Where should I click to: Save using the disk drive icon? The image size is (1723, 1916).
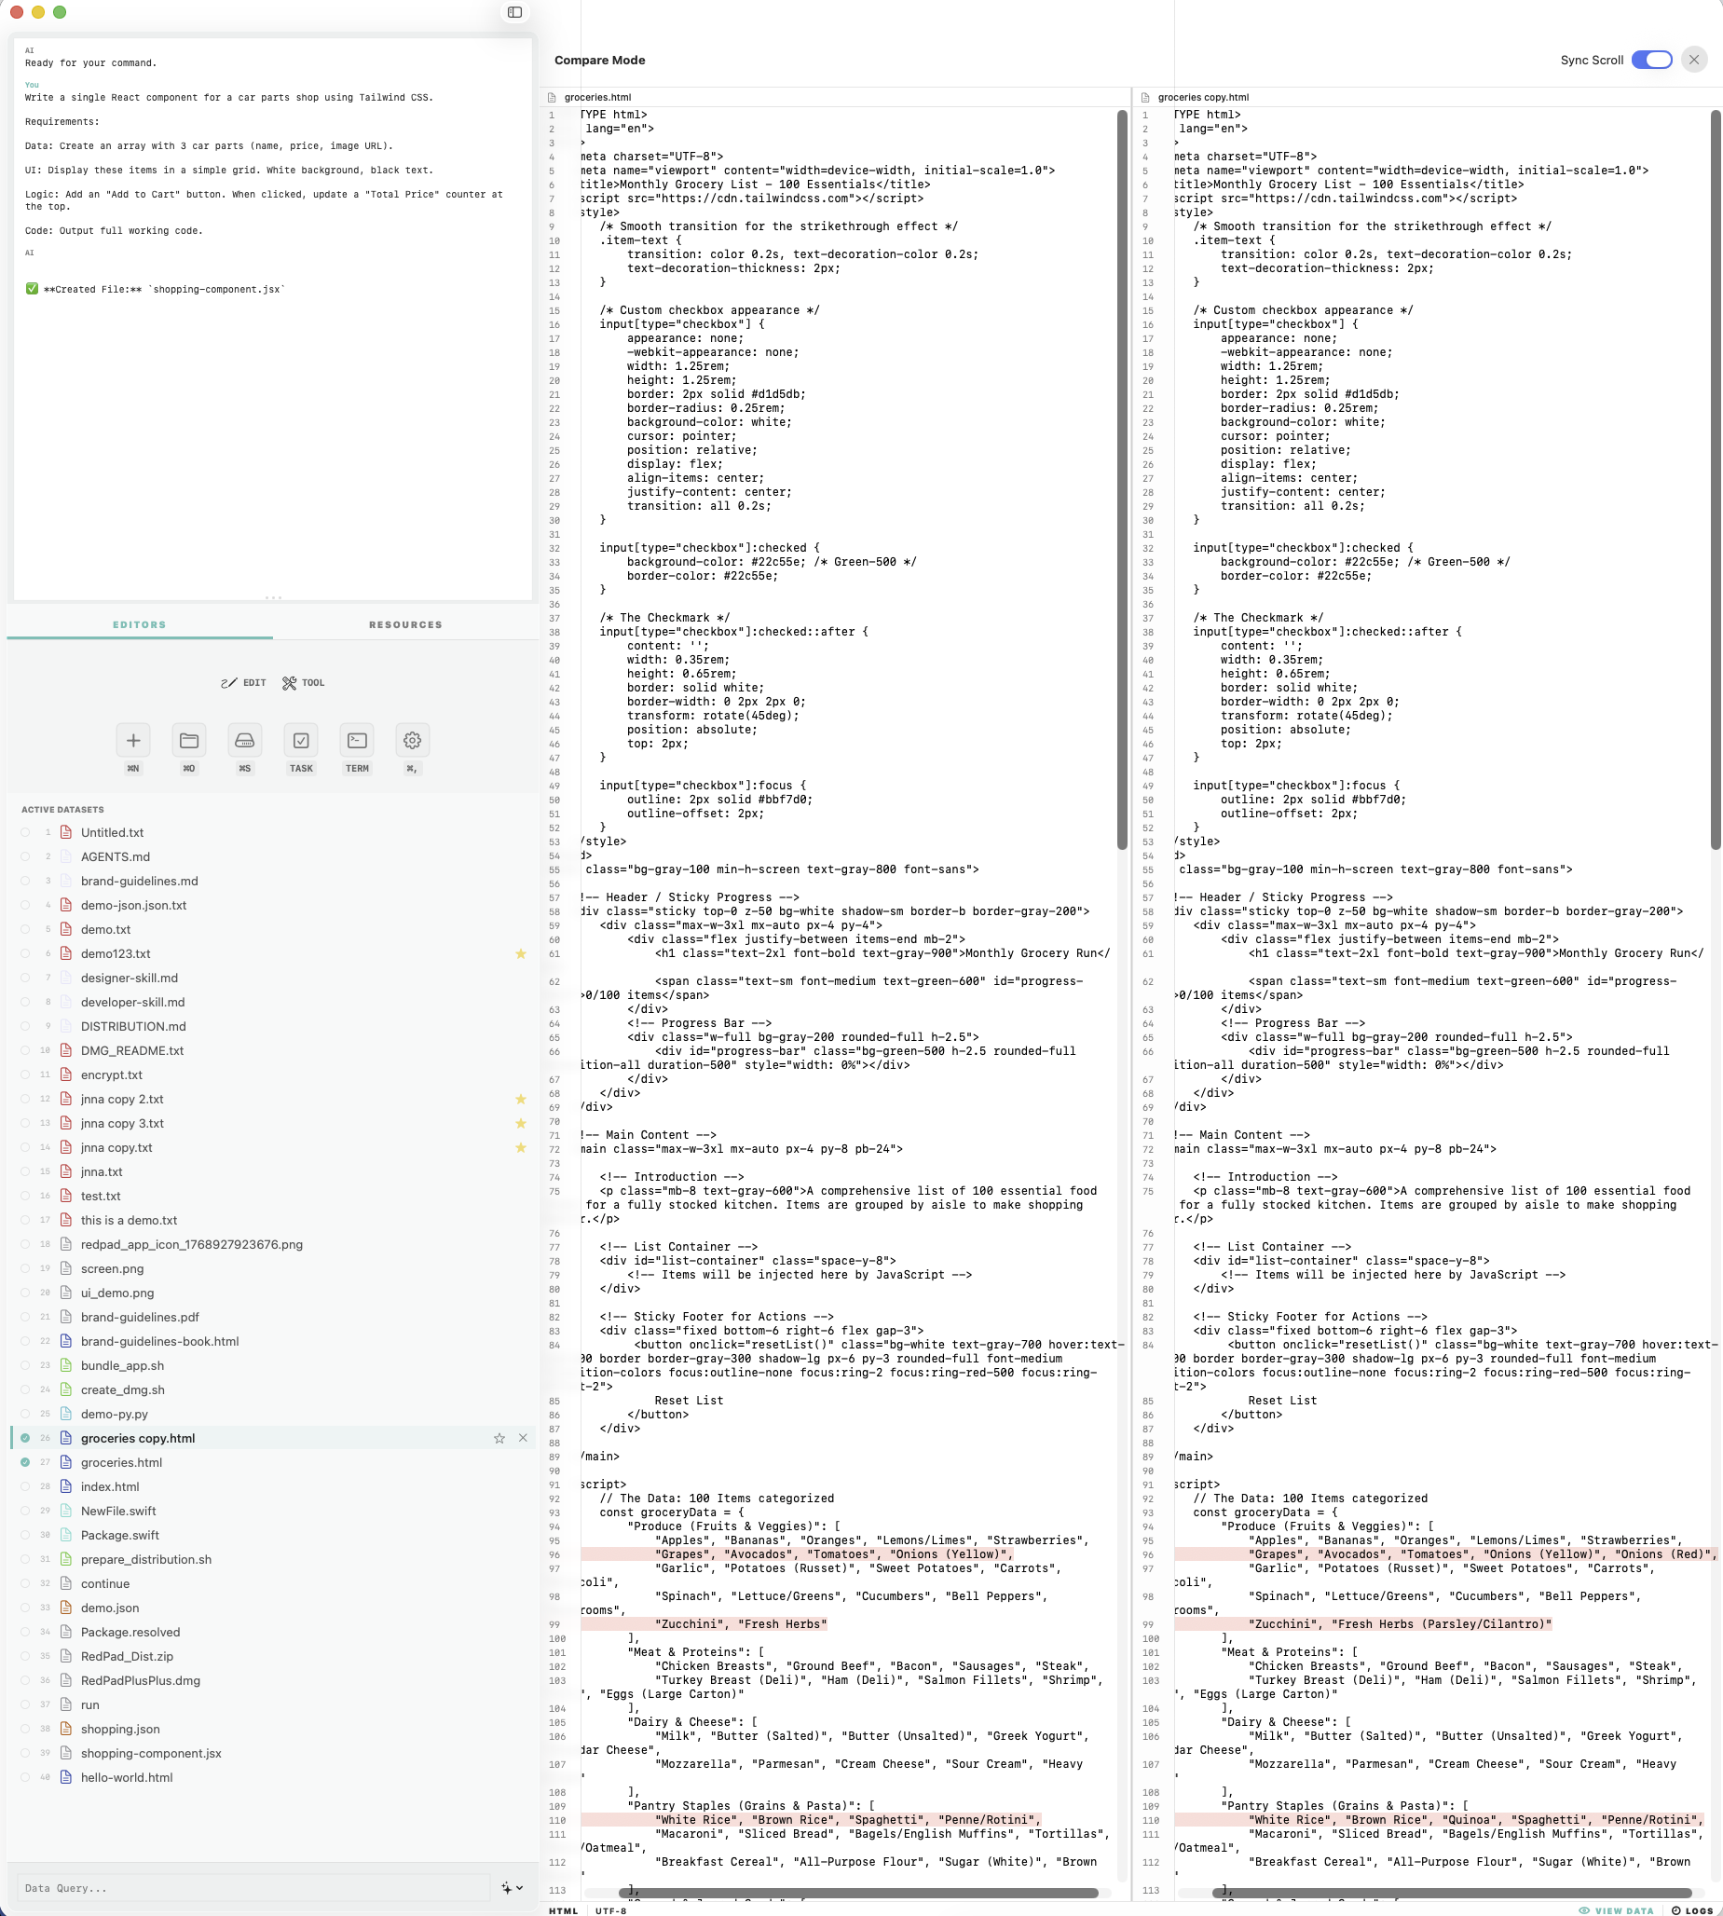pos(244,740)
